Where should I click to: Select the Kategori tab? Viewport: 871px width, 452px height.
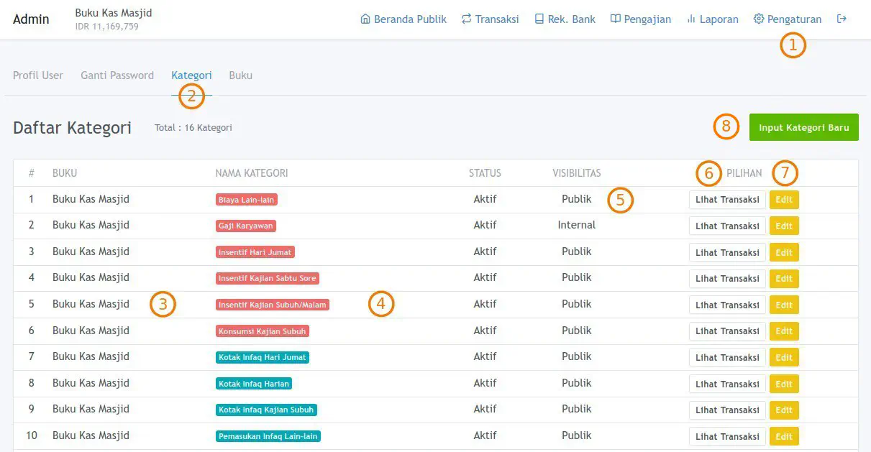(191, 75)
